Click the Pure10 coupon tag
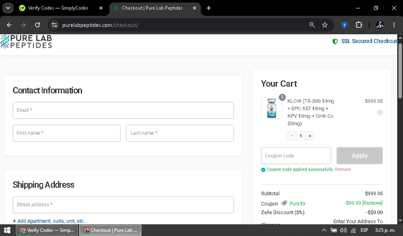Screen dimensions: 403x236 [x=293, y=203]
